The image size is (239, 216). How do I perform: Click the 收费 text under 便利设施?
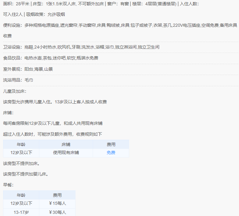click(x=7, y=36)
